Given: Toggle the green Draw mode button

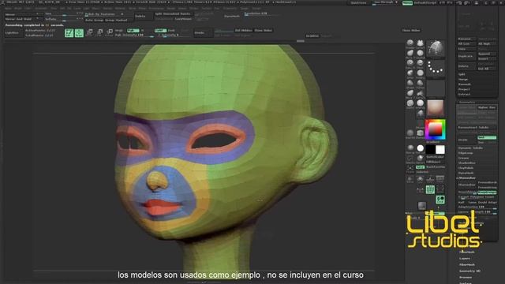Looking at the screenshot, I should coord(79,33).
